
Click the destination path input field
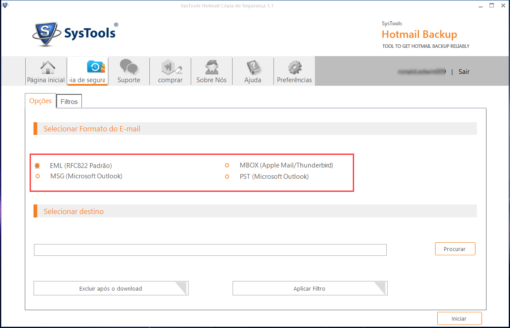click(x=210, y=250)
